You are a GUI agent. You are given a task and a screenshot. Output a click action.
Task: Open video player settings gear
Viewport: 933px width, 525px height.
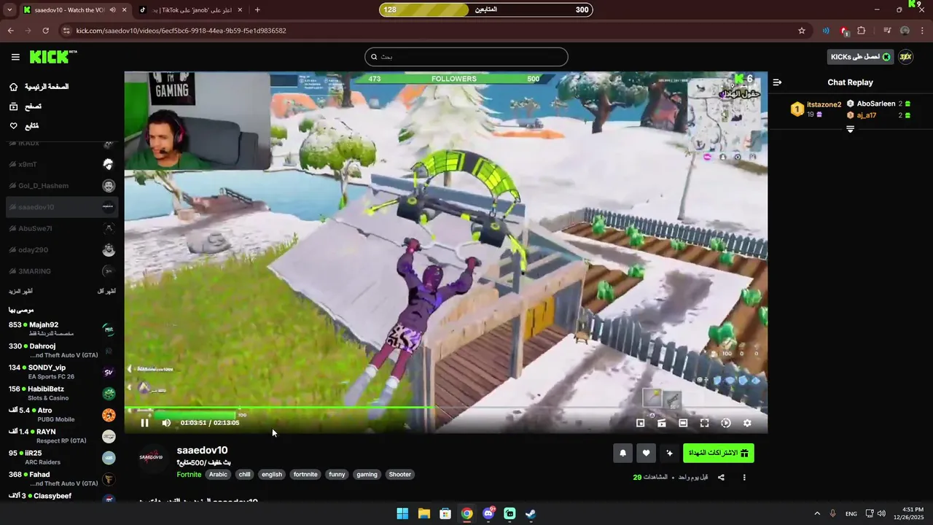[x=747, y=423]
